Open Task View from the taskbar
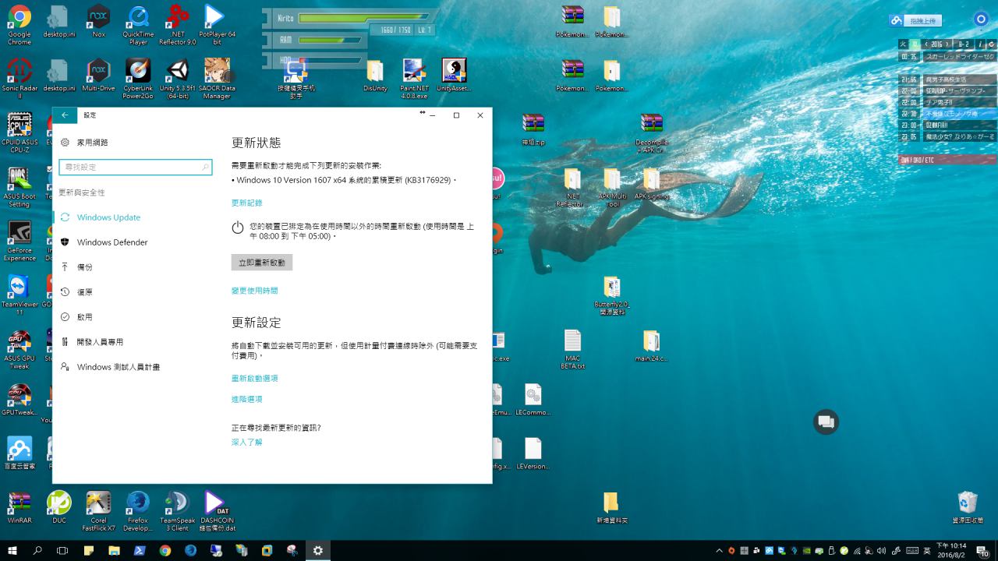 (62, 551)
